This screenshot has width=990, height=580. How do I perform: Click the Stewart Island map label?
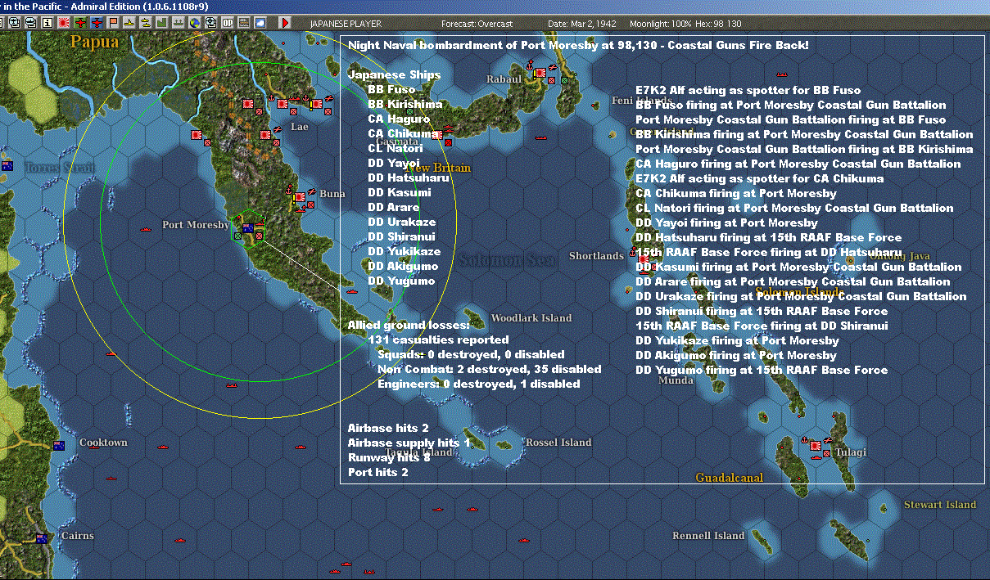pyautogui.click(x=940, y=505)
